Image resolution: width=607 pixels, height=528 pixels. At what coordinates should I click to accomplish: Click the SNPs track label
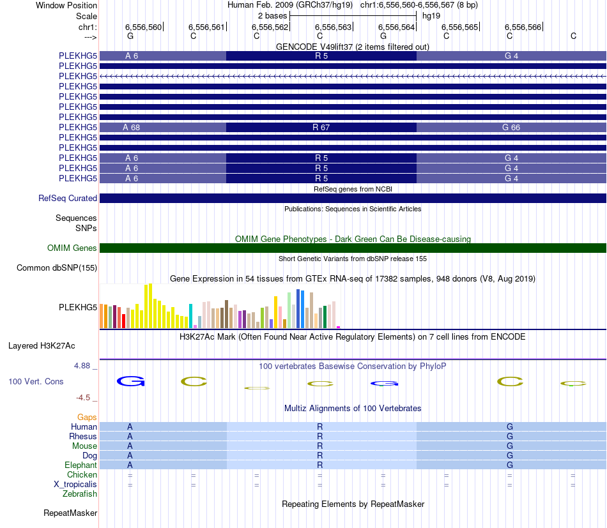point(86,228)
